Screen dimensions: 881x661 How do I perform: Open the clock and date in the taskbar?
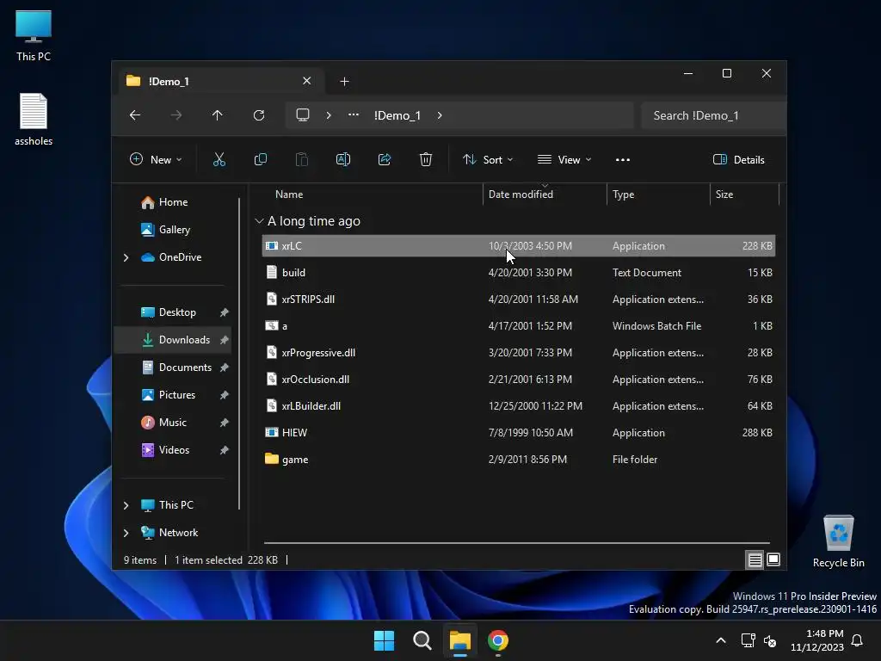click(817, 640)
